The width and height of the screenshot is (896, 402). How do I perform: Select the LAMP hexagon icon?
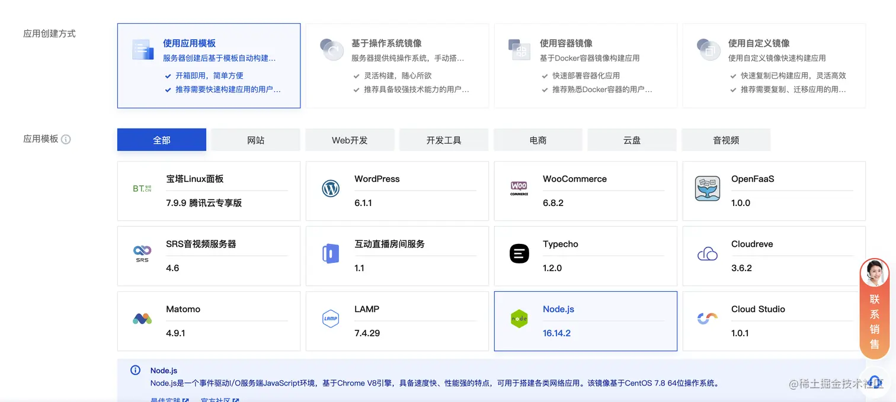(331, 319)
